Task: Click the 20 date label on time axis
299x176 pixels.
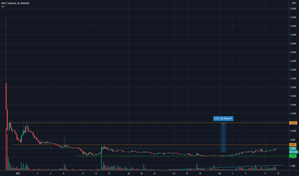Action: point(141,173)
